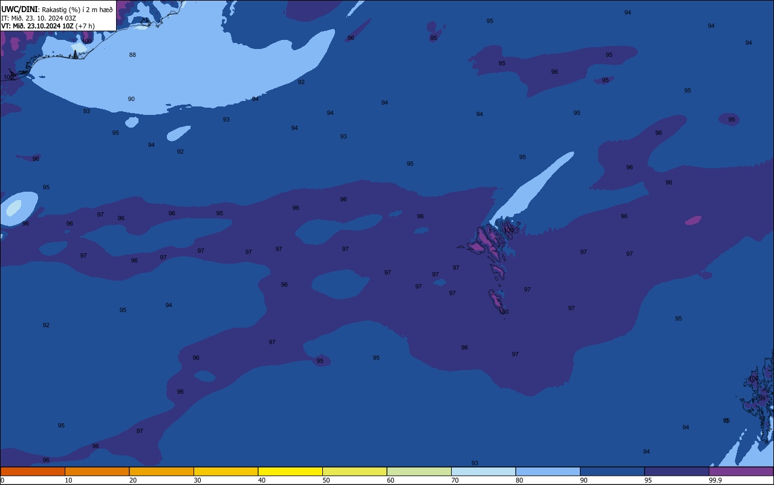This screenshot has height=485, width=774.
Task: Click the '70' legend scale label
Action: 455,480
